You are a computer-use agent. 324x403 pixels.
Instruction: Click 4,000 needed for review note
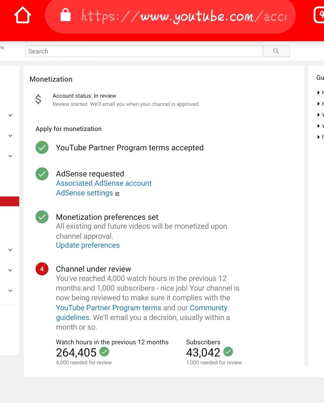click(x=84, y=363)
